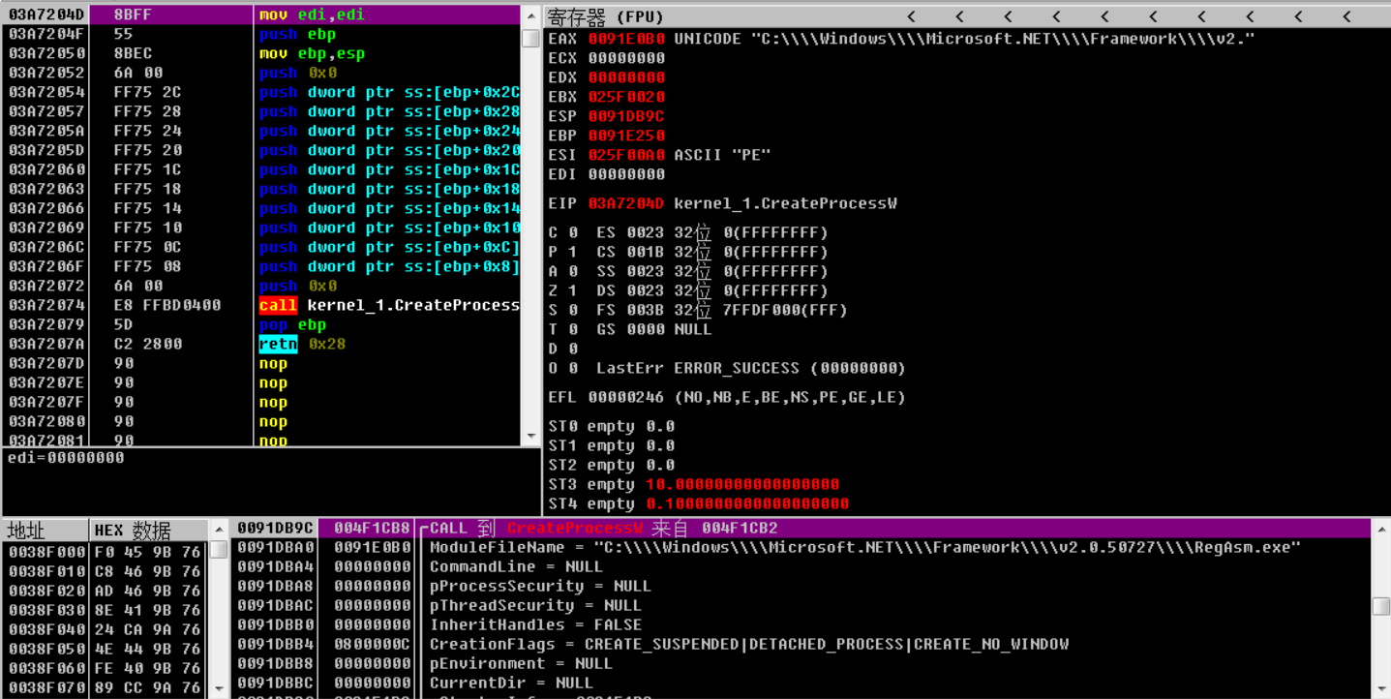Screen dimensions: 1391x699
Task: Click the stack pane scrollbar thumb
Action: 1381,606
